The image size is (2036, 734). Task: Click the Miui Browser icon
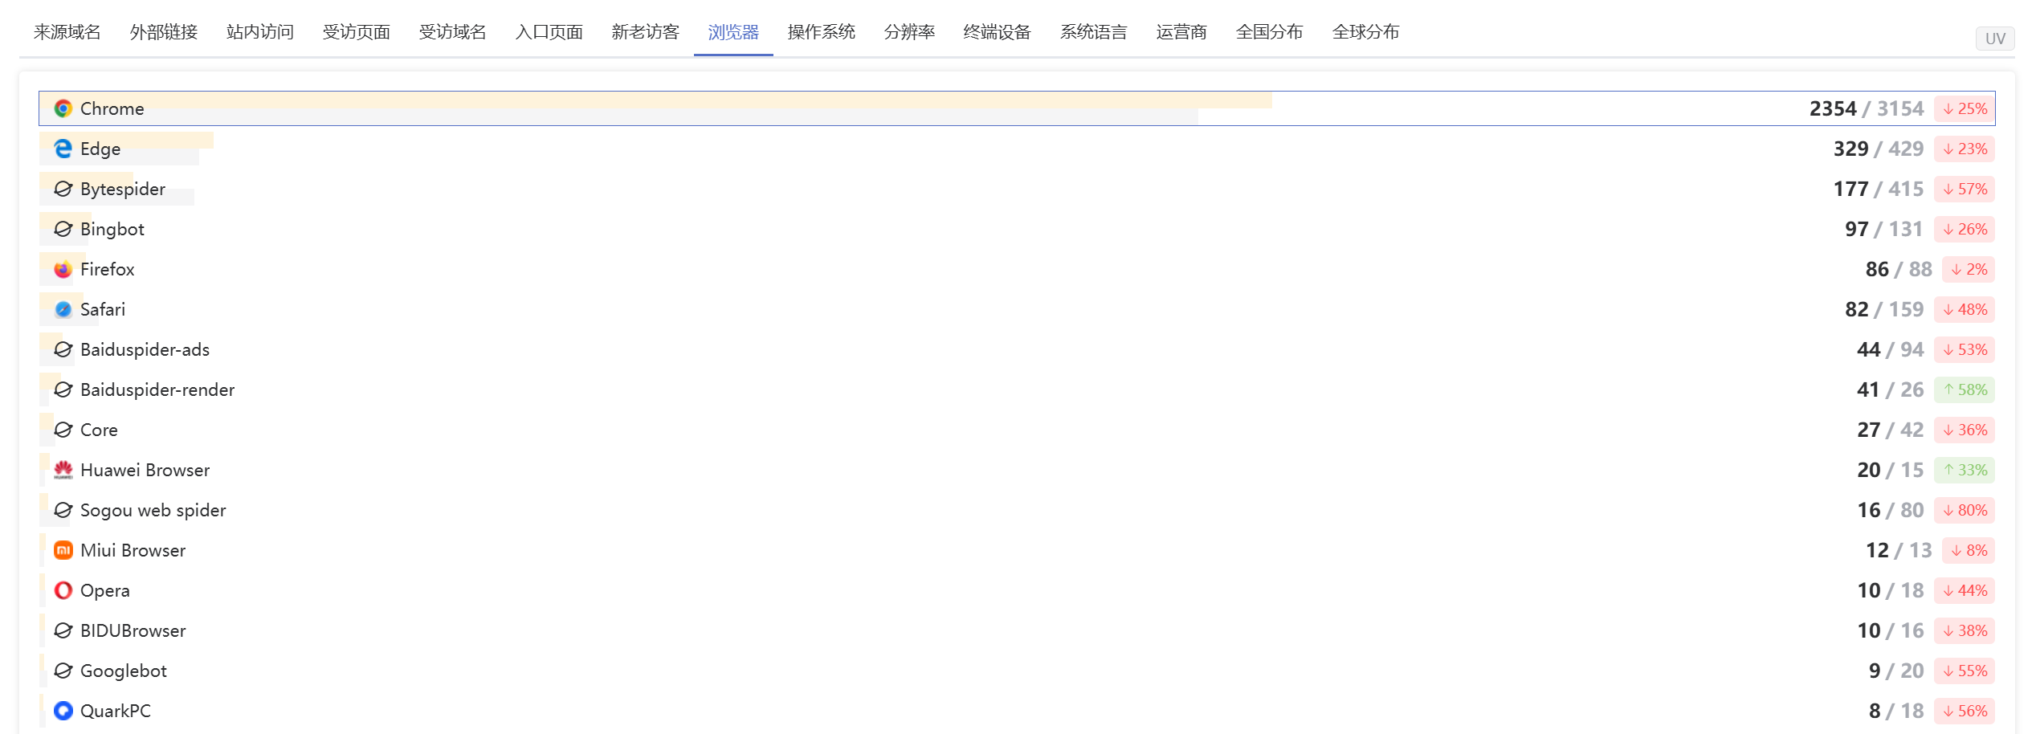coord(63,550)
